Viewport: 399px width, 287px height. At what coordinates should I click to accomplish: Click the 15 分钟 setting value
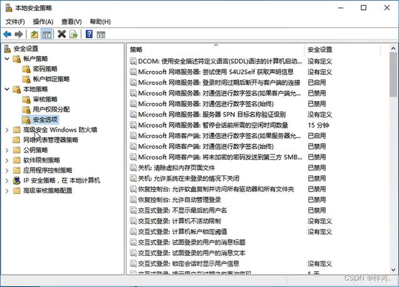click(318, 125)
